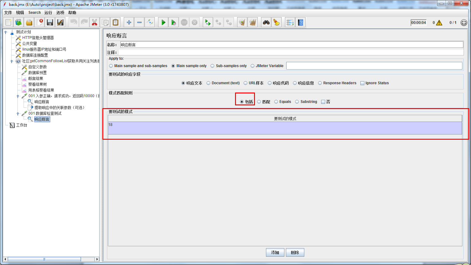
Task: Open Help via question mark icon
Action: 301,22
